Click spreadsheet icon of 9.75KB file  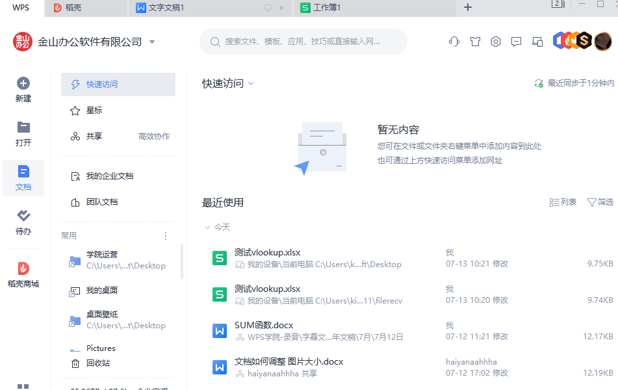(220, 258)
